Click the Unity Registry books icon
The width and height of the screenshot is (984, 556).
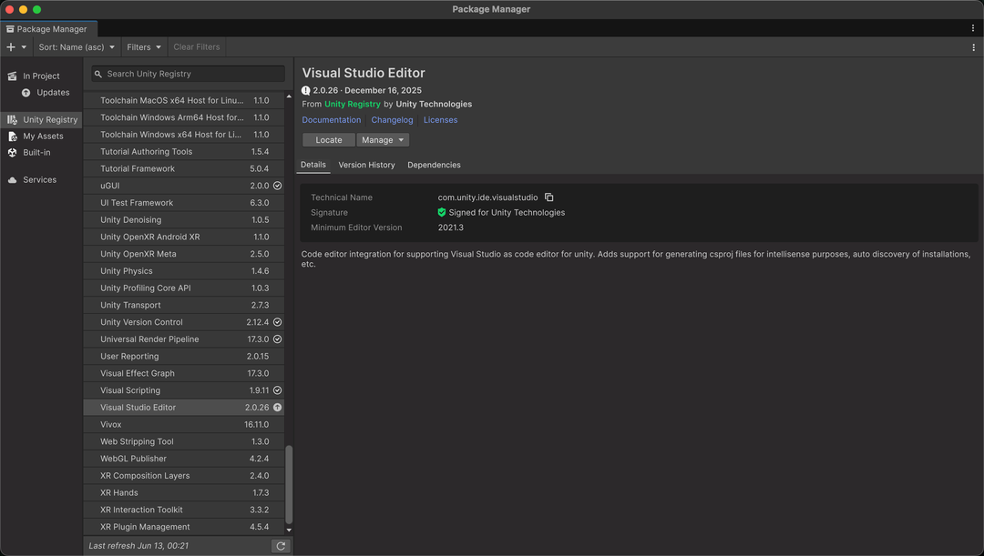tap(12, 120)
